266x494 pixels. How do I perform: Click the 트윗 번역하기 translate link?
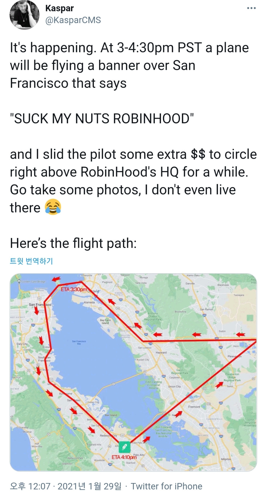tap(31, 261)
